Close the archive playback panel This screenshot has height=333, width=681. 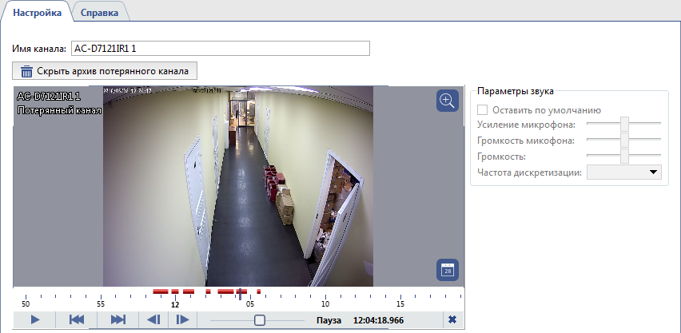(452, 319)
